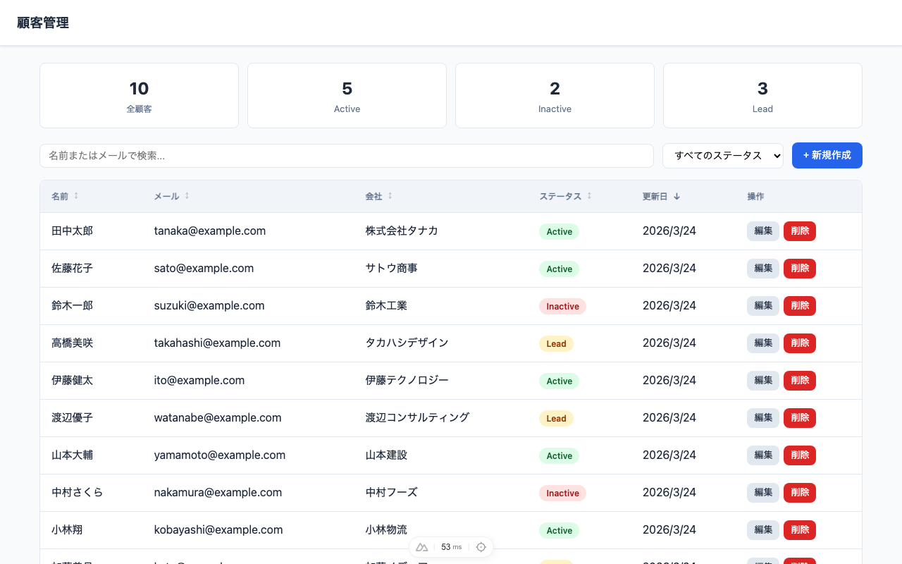Remove 渡辺優子 with the 削除 button

(x=799, y=418)
